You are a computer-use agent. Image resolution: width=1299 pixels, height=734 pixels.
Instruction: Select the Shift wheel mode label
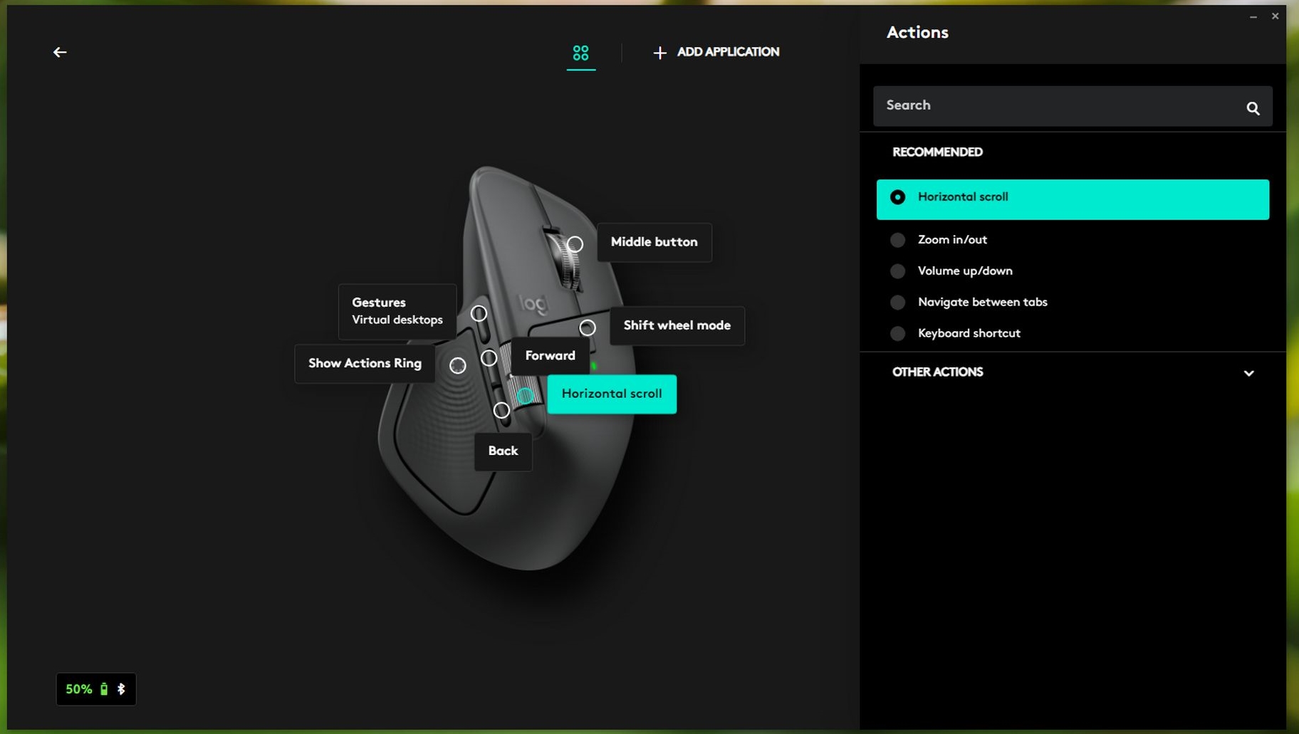coord(677,325)
